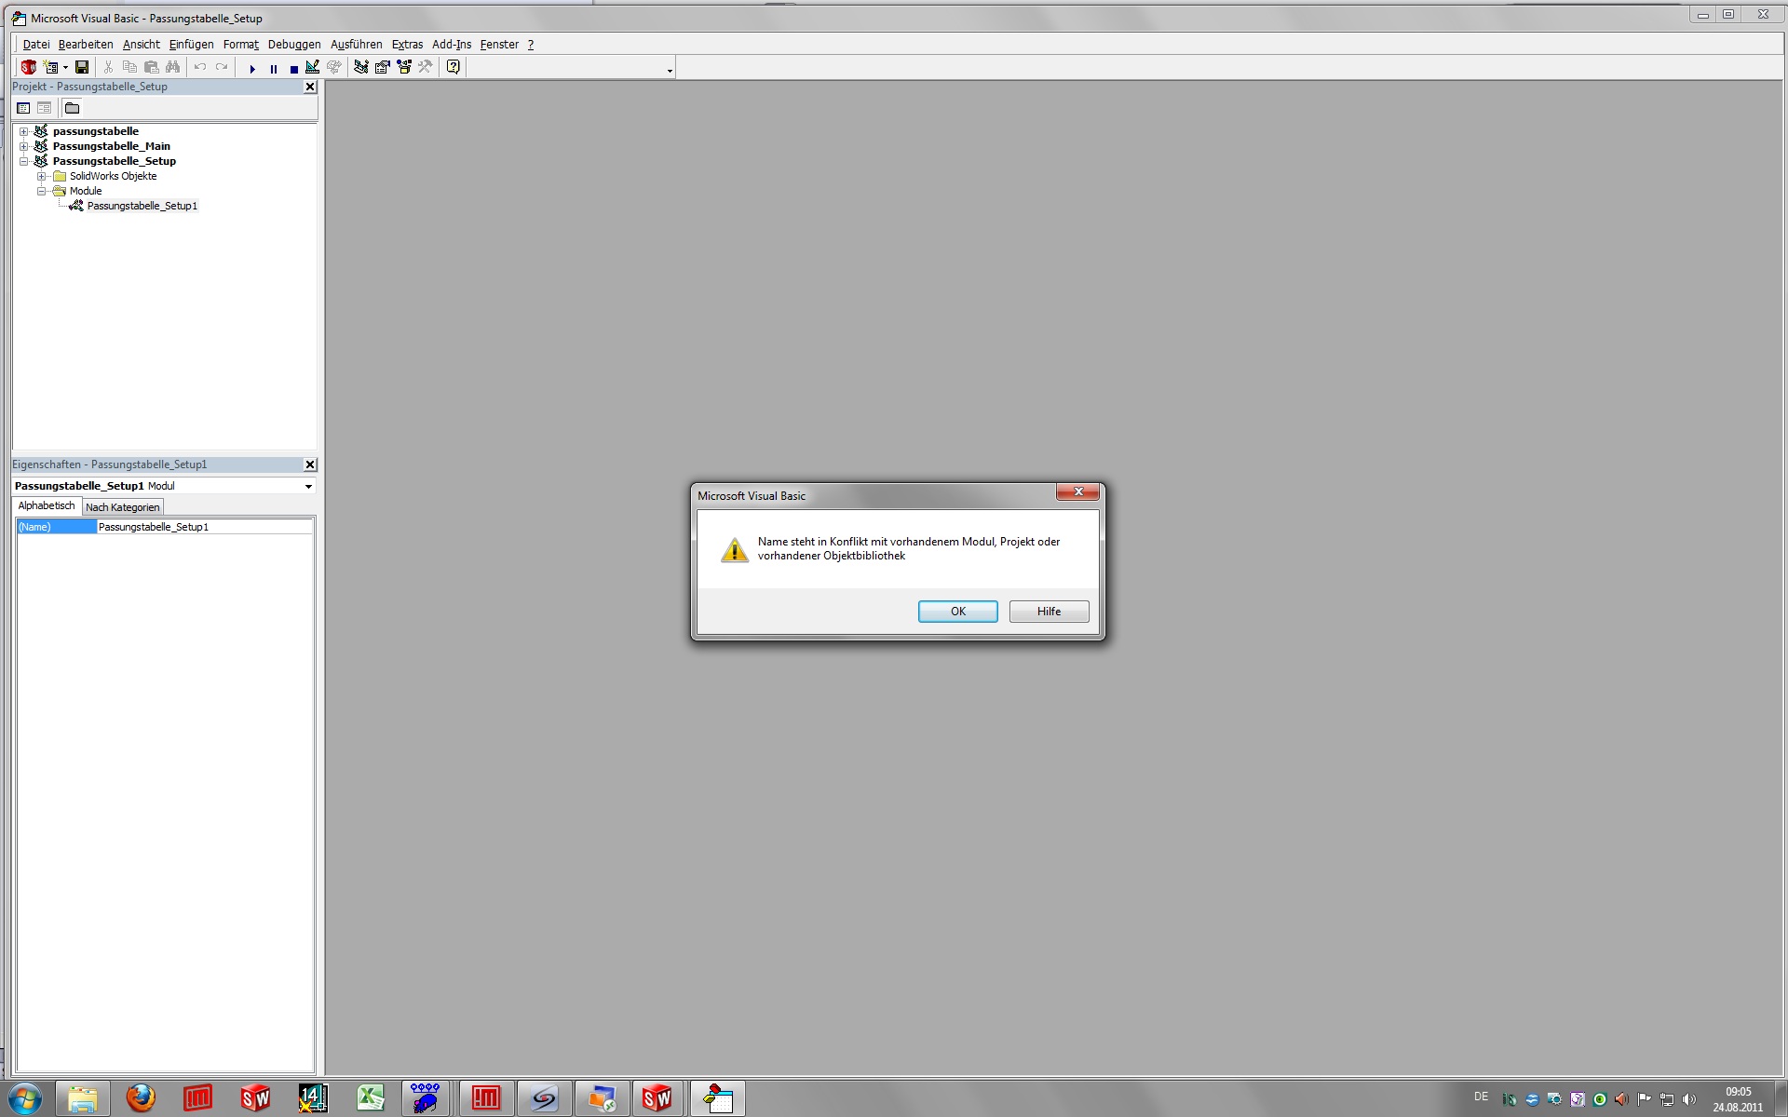Open Excel from the taskbar

point(371,1098)
